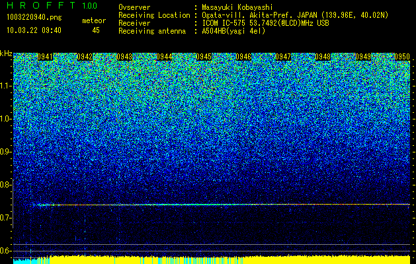Image resolution: width=416 pixels, height=264 pixels.
Task: Click the cyan level segment at bottom left
Action: pos(25,261)
